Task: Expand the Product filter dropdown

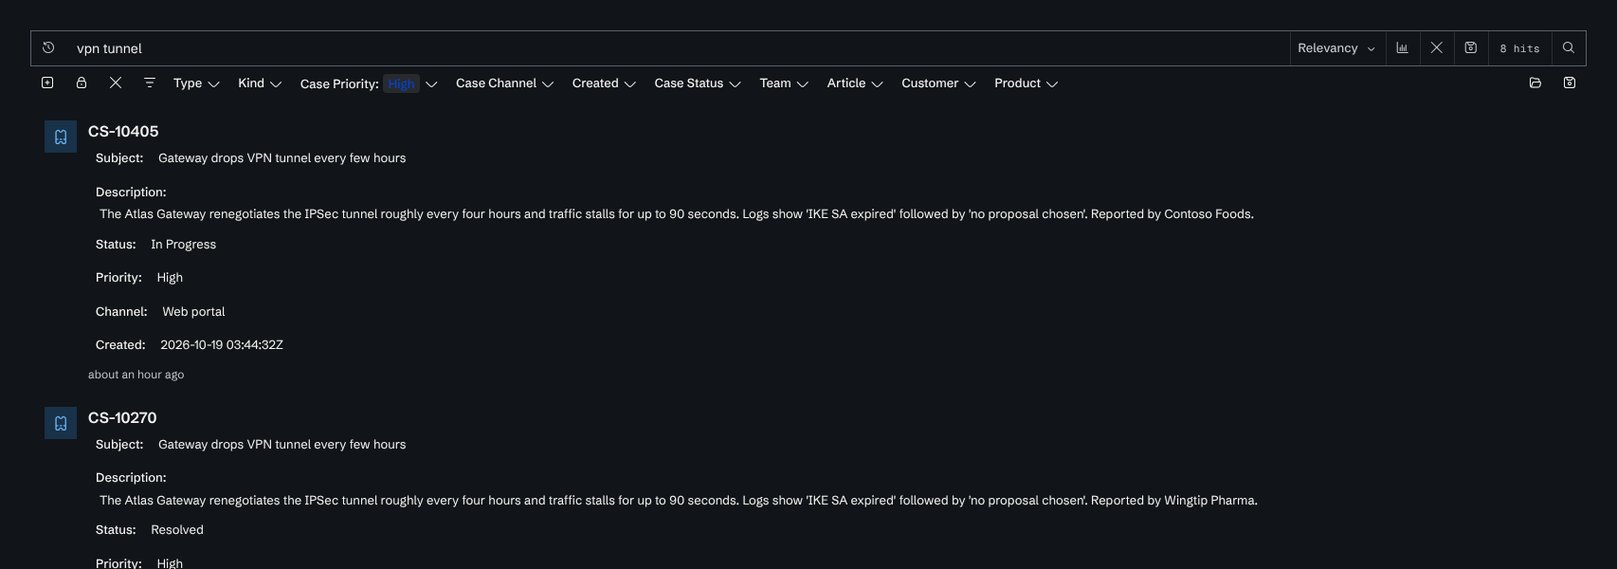Action: point(1026,83)
